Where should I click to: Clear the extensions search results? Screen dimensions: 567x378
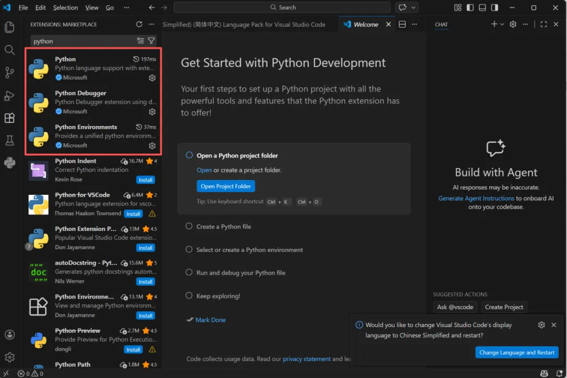pyautogui.click(x=140, y=41)
